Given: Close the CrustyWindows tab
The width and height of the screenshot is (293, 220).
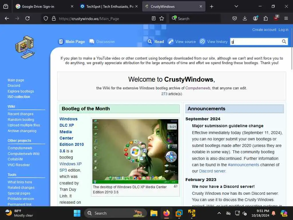Looking at the screenshot, I should (201, 6).
